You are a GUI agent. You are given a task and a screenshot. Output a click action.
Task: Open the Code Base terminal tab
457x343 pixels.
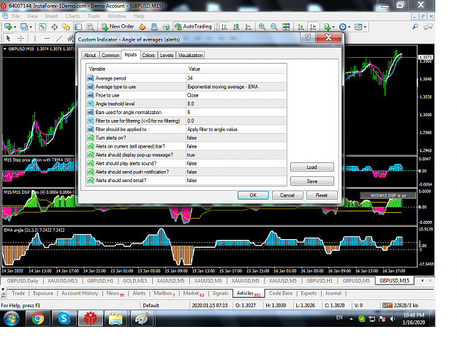[281, 293]
